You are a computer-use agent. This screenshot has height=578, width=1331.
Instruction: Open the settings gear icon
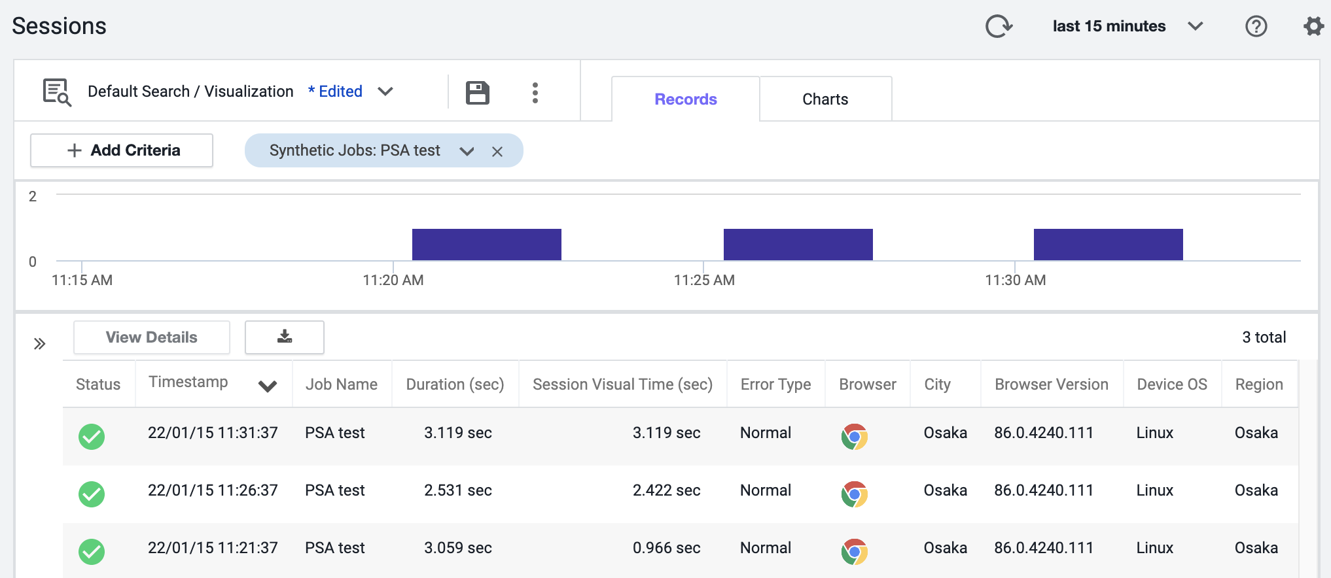pos(1313,26)
